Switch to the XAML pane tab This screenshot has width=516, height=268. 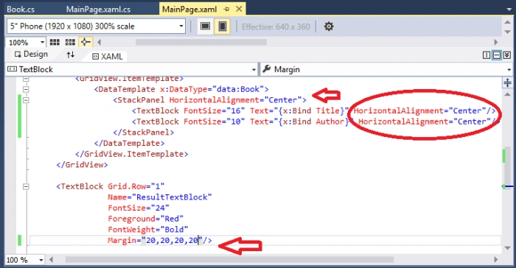[108, 57]
